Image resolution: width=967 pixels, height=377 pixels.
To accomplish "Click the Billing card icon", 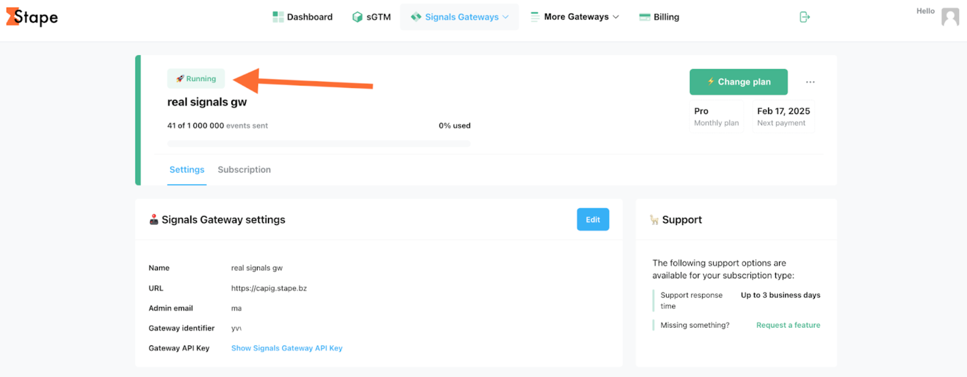I will pos(645,17).
